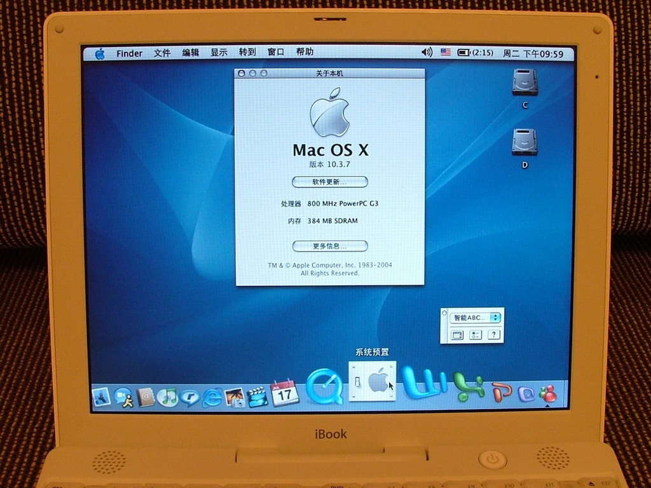Screen dimensions: 651x488
Task: Launch iChat from the Dock
Action: coord(124,397)
